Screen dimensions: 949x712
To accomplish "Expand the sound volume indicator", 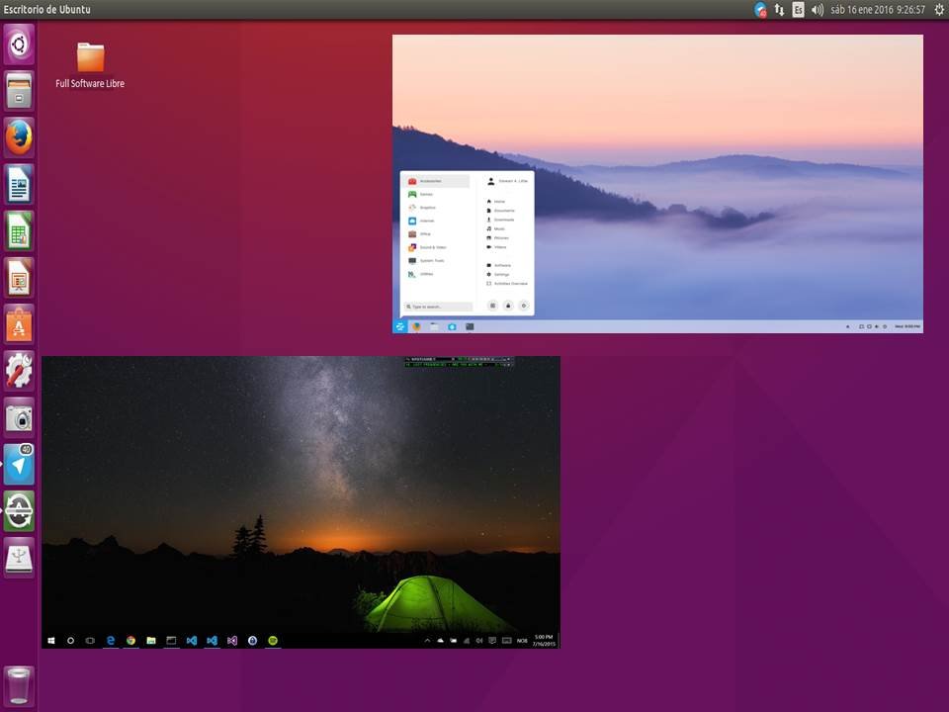I will [818, 10].
